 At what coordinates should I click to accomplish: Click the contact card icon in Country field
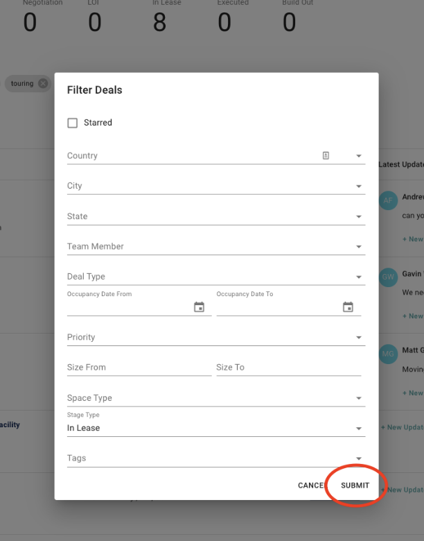point(326,155)
